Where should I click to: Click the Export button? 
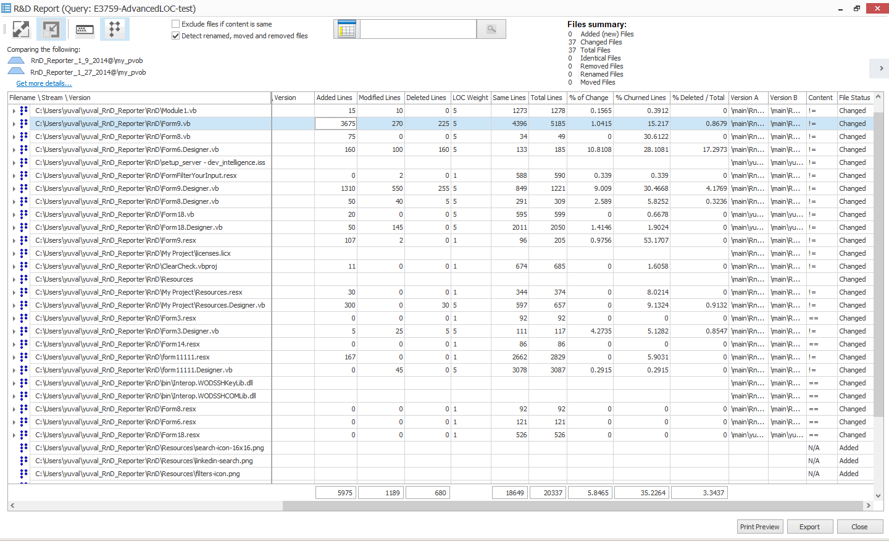809,527
